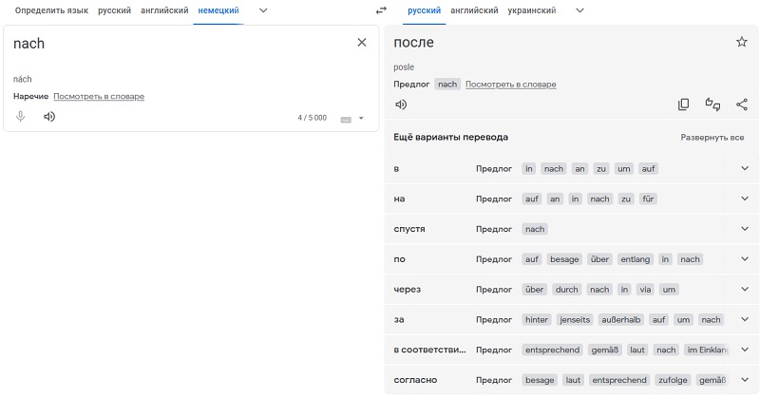This screenshot has width=760, height=398.
Task: Click 'Развернуть все' to expand all
Action: [x=712, y=138]
